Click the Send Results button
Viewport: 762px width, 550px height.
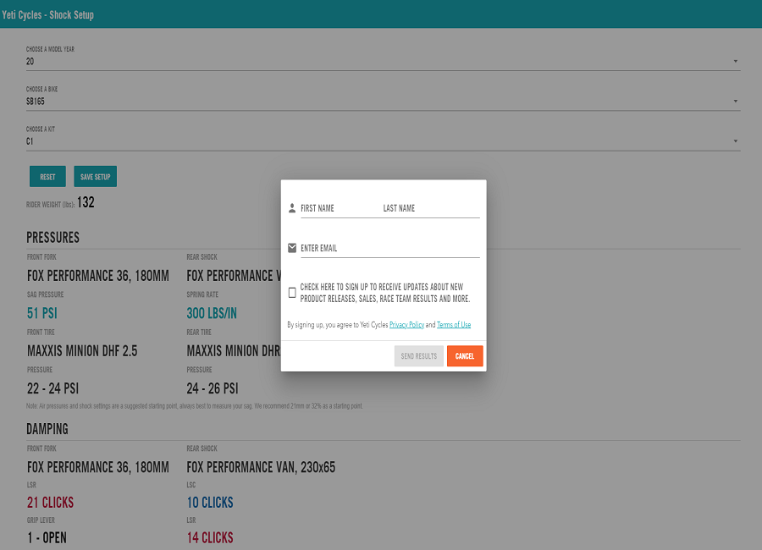tap(419, 356)
